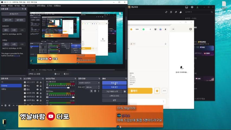The image size is (231, 130).
Task: Toggle visibility eye of 치지직 구독 source
Action: tap(38, 93)
